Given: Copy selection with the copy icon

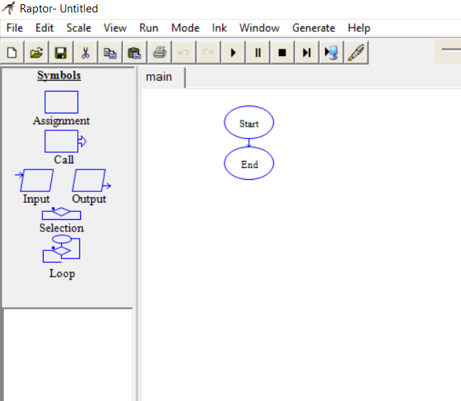Looking at the screenshot, I should click(x=110, y=53).
